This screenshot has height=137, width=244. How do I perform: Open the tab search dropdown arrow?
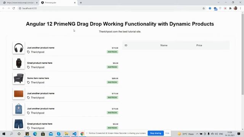click(218, 3)
